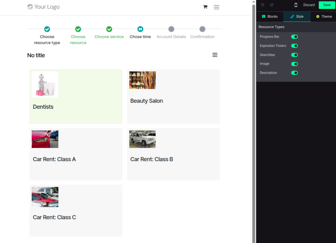The width and height of the screenshot is (336, 243).
Task: Click the Chose time step icon
Action: click(140, 29)
